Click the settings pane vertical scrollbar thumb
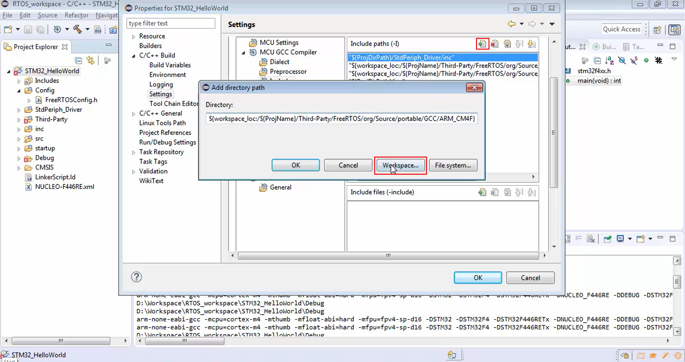Viewport: 685px width, 362px height. tap(554, 132)
